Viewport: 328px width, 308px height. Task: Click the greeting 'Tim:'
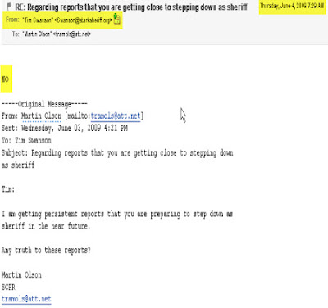(8, 189)
